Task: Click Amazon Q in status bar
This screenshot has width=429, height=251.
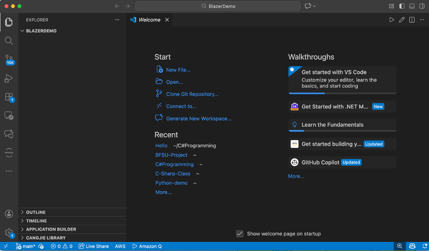Action: pos(147,246)
